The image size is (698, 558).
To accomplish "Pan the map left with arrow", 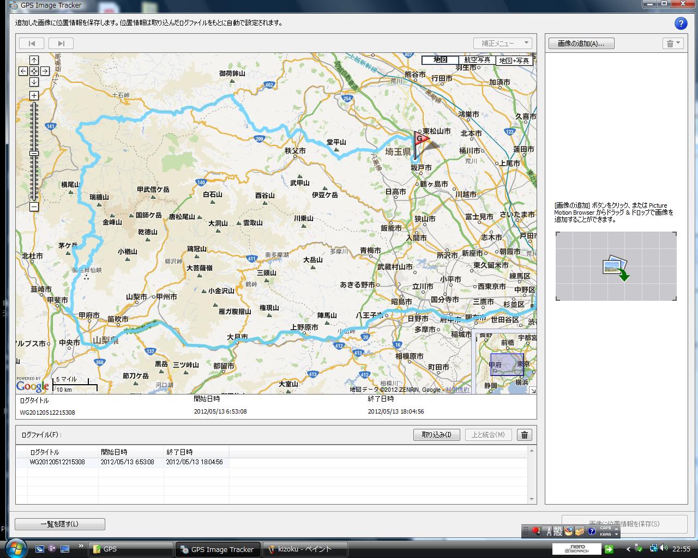I will (x=23, y=71).
